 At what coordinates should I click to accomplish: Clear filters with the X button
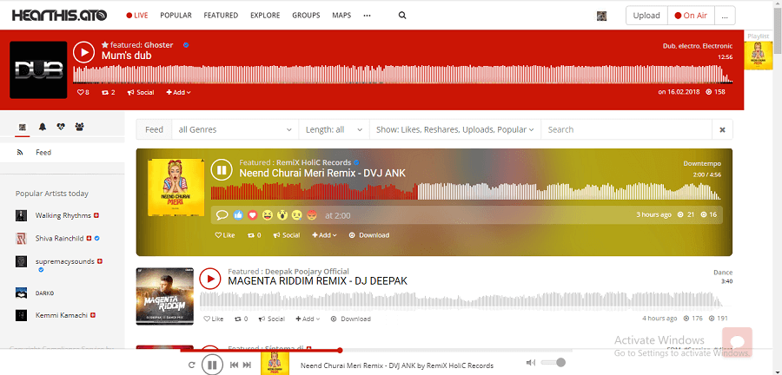pos(722,129)
